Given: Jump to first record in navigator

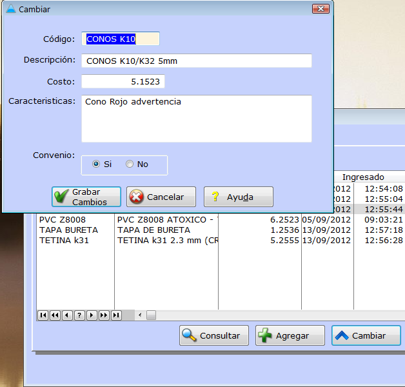Looking at the screenshot, I should click(43, 315).
